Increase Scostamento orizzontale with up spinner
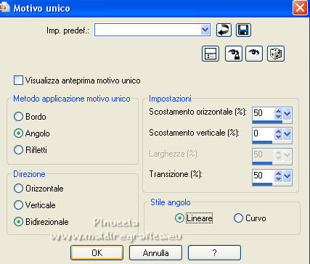This screenshot has height=264, width=310. 279,111
